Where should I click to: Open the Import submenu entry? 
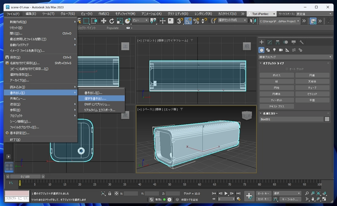point(40,87)
